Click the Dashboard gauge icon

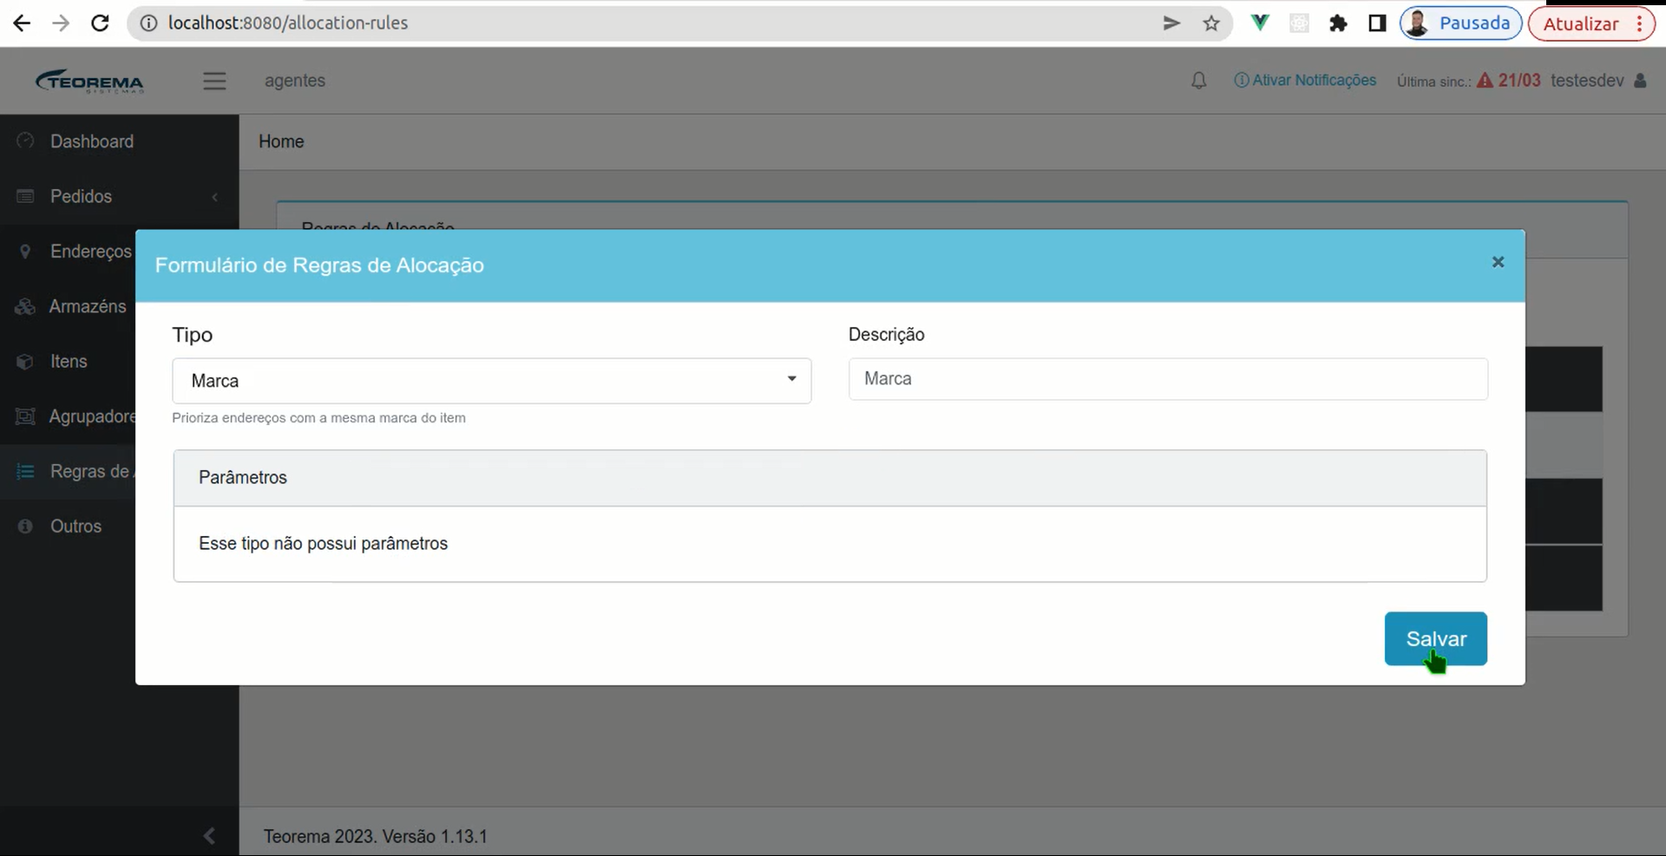click(x=25, y=140)
